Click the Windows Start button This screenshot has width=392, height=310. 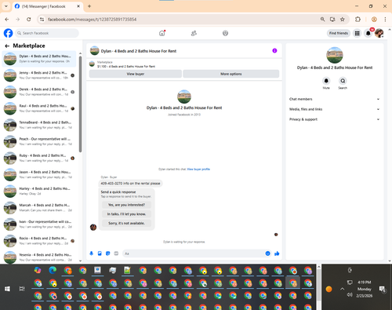point(7,289)
